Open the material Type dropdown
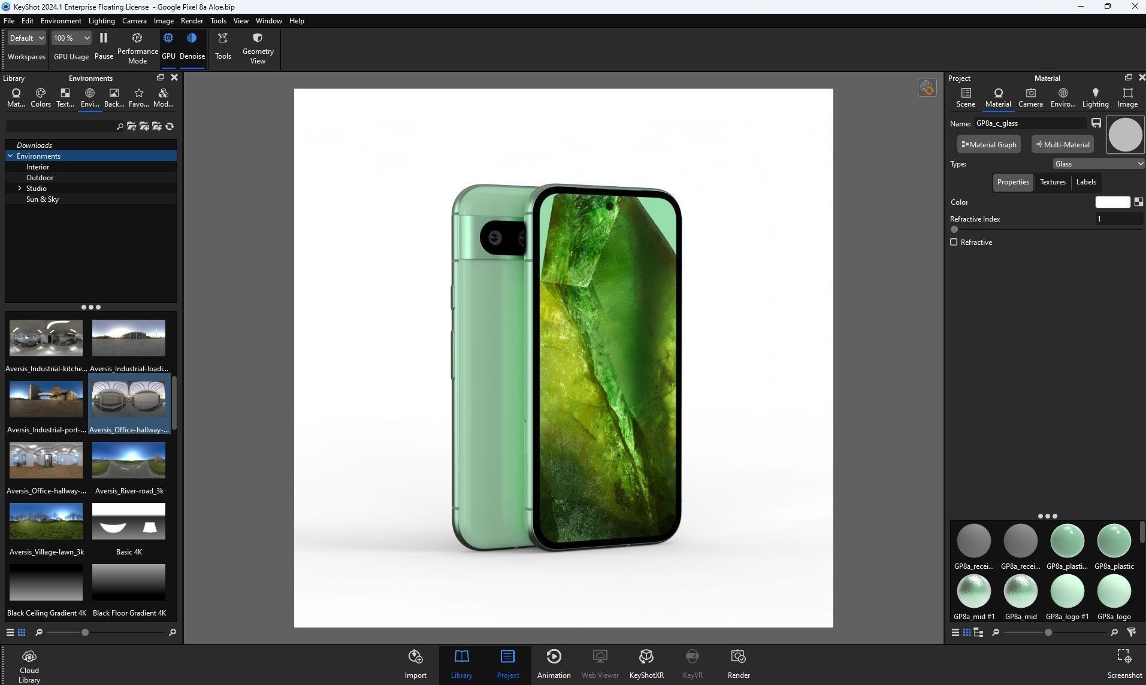Screen dimensions: 1146x685 (1099, 163)
